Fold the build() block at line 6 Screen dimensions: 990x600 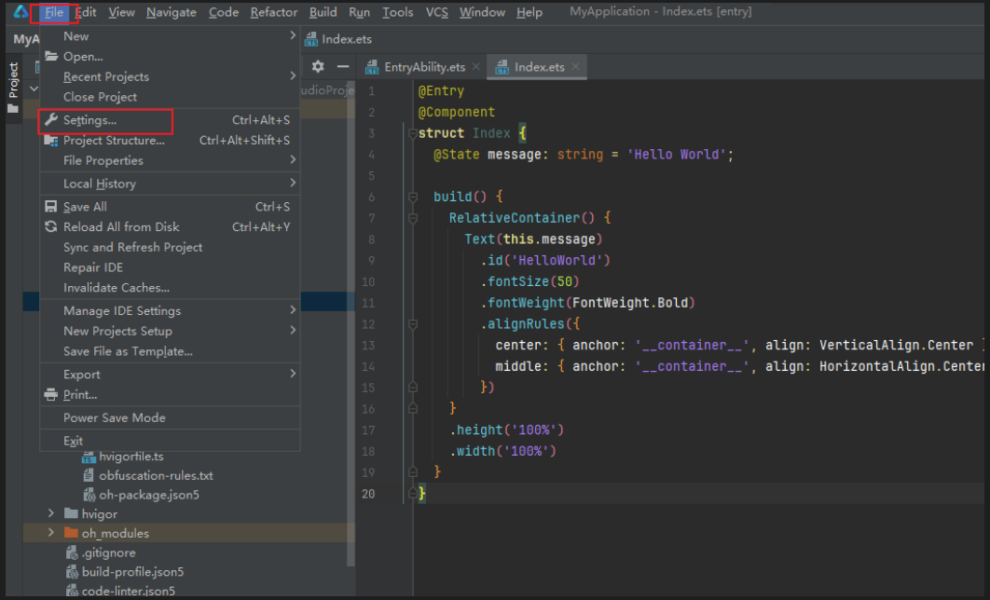[x=413, y=198]
